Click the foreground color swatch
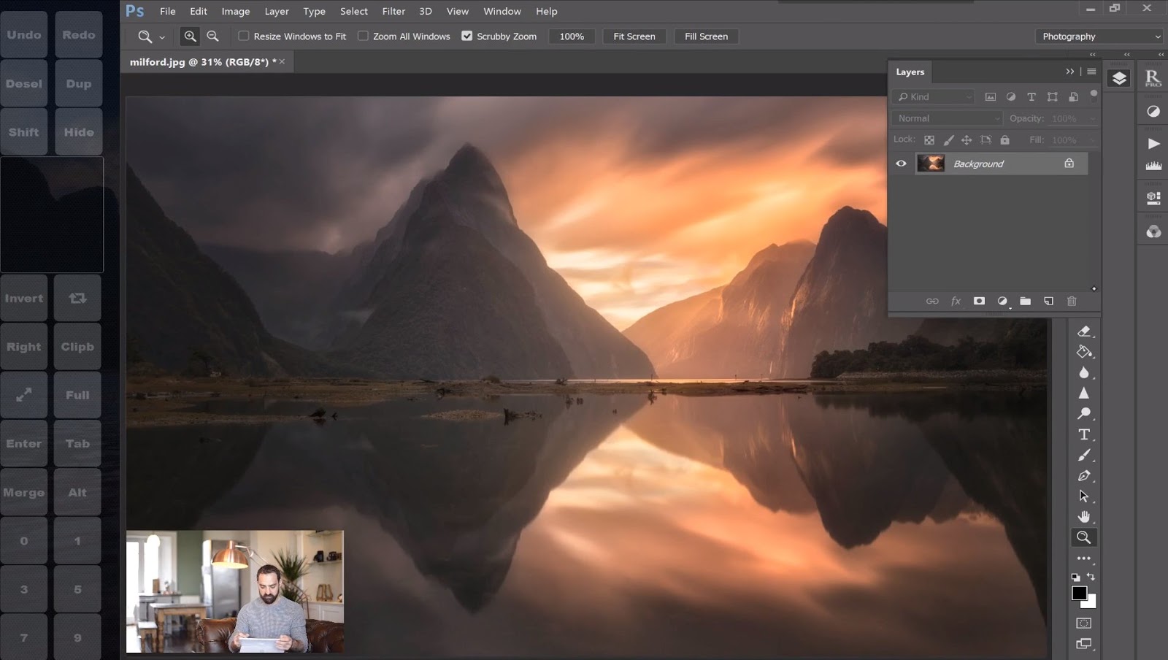 pyautogui.click(x=1079, y=593)
